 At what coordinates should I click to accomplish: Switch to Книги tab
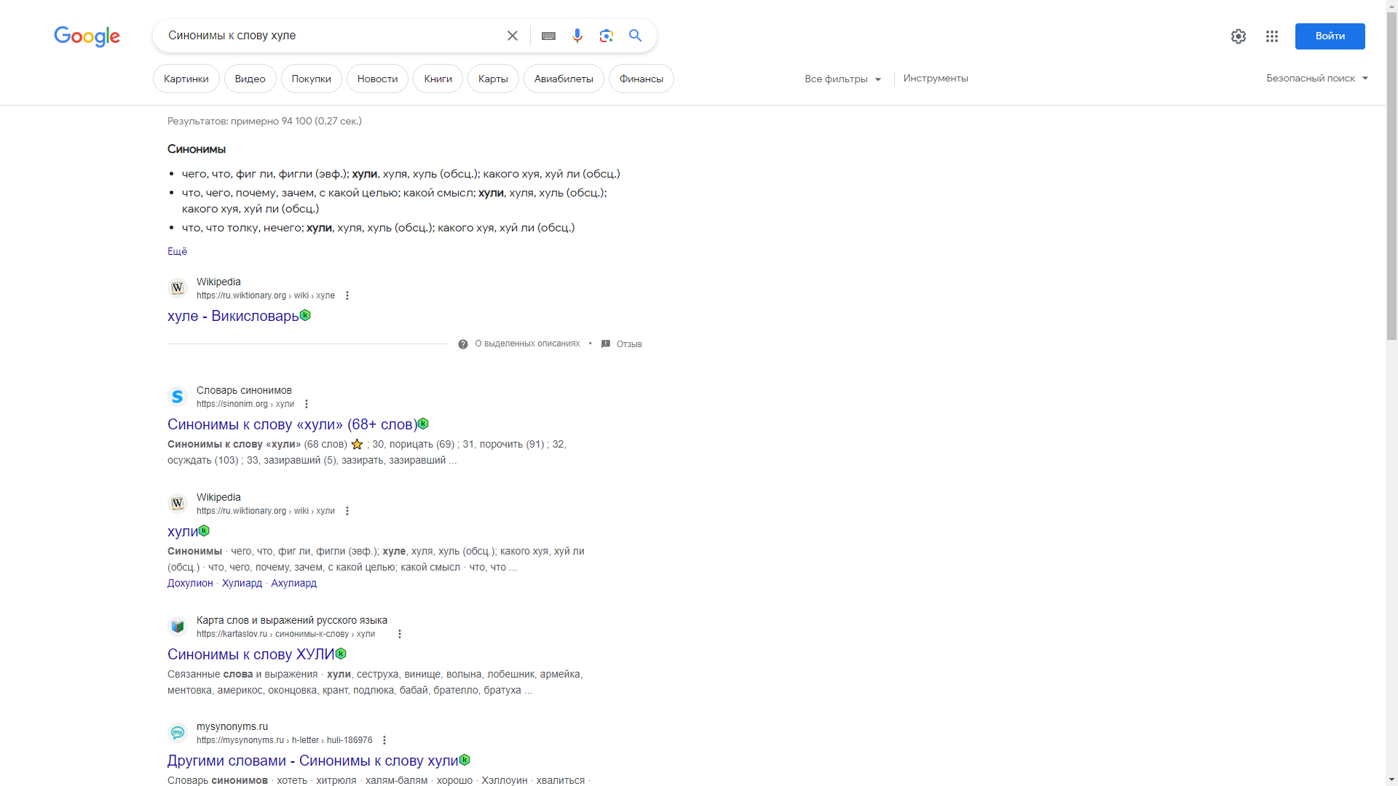pos(438,79)
